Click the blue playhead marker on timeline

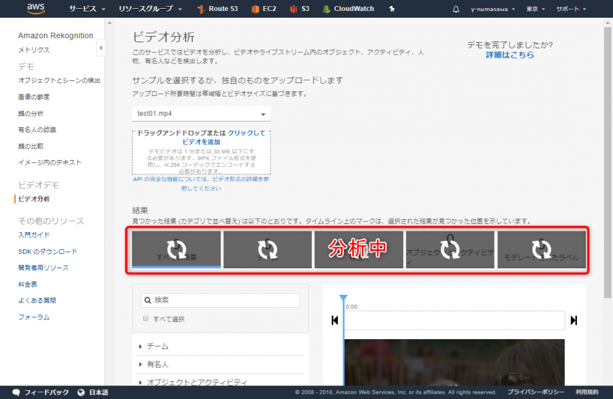(x=343, y=298)
